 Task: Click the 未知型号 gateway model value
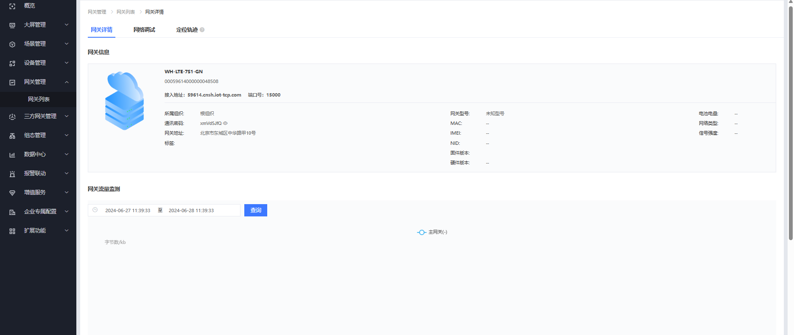tap(495, 114)
